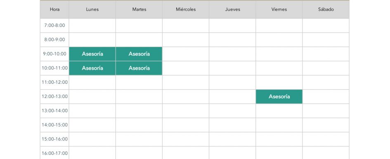Select Asesoría block Lunes 9:00-10:00

point(92,54)
